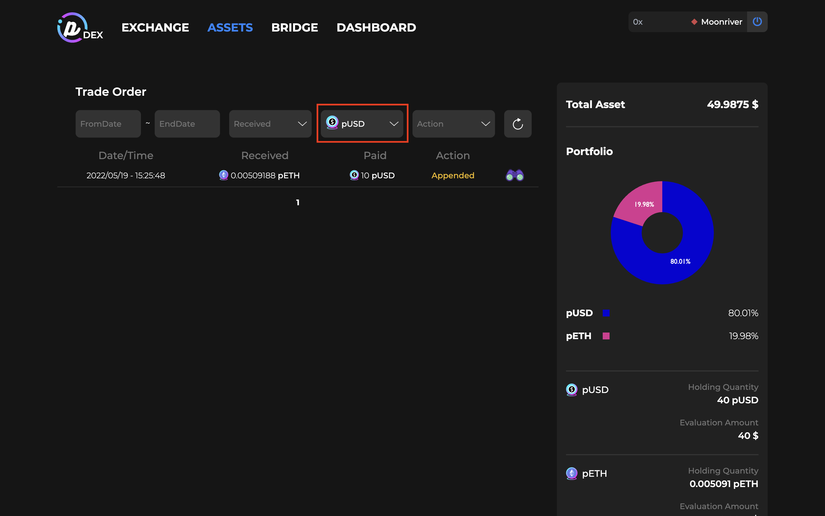Click the FromDate input field
Image resolution: width=825 pixels, height=516 pixels.
(108, 124)
